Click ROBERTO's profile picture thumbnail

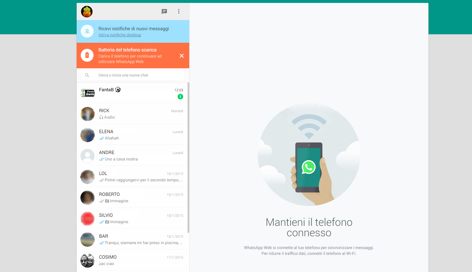[x=87, y=198]
